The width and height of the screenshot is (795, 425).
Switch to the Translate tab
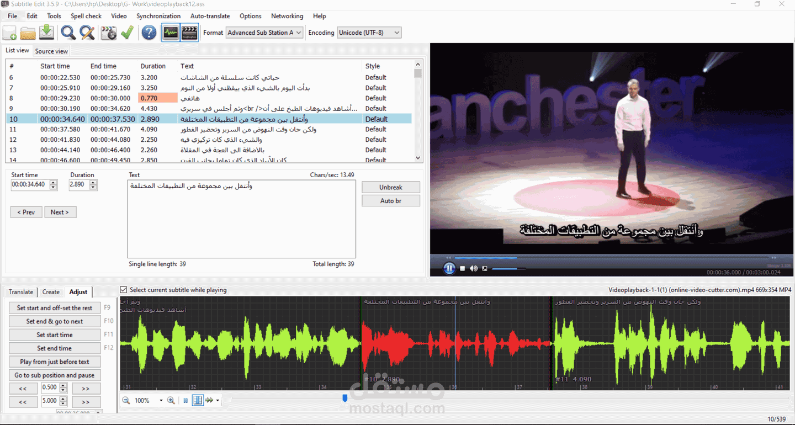[20, 291]
